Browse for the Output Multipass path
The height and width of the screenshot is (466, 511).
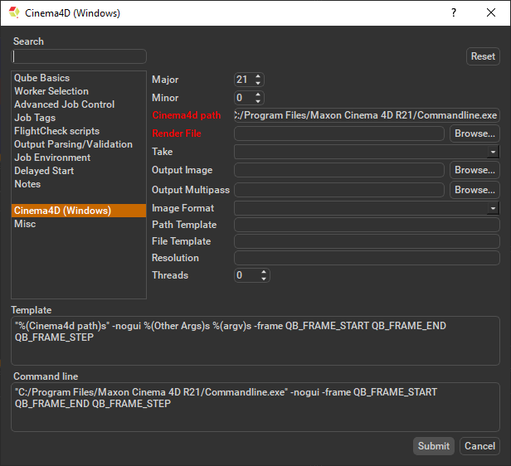point(474,190)
